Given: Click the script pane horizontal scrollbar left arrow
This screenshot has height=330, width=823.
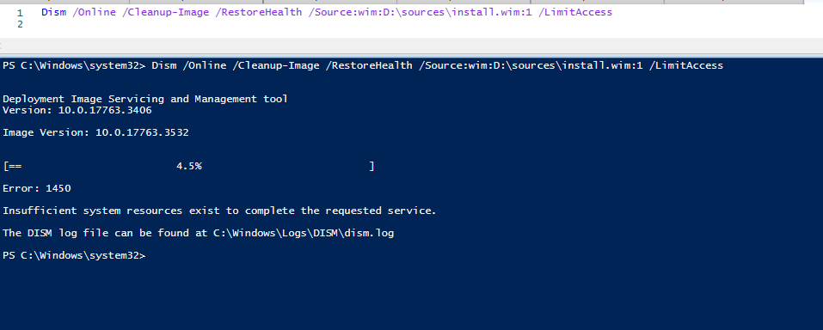Looking at the screenshot, I should 3,46.
